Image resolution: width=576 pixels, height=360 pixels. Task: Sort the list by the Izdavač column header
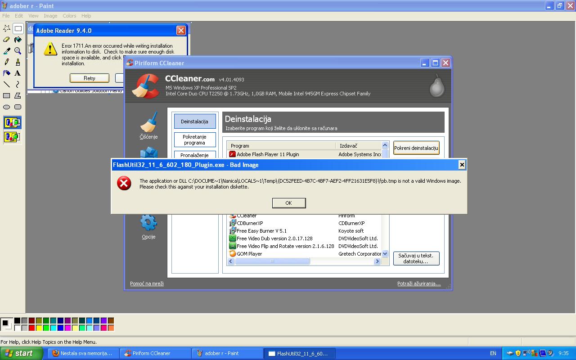[359, 146]
